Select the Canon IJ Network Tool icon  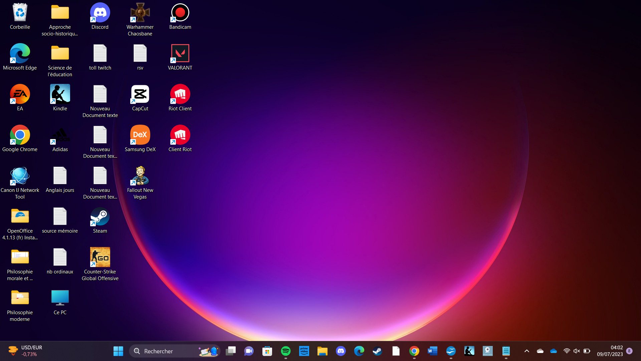click(x=20, y=183)
